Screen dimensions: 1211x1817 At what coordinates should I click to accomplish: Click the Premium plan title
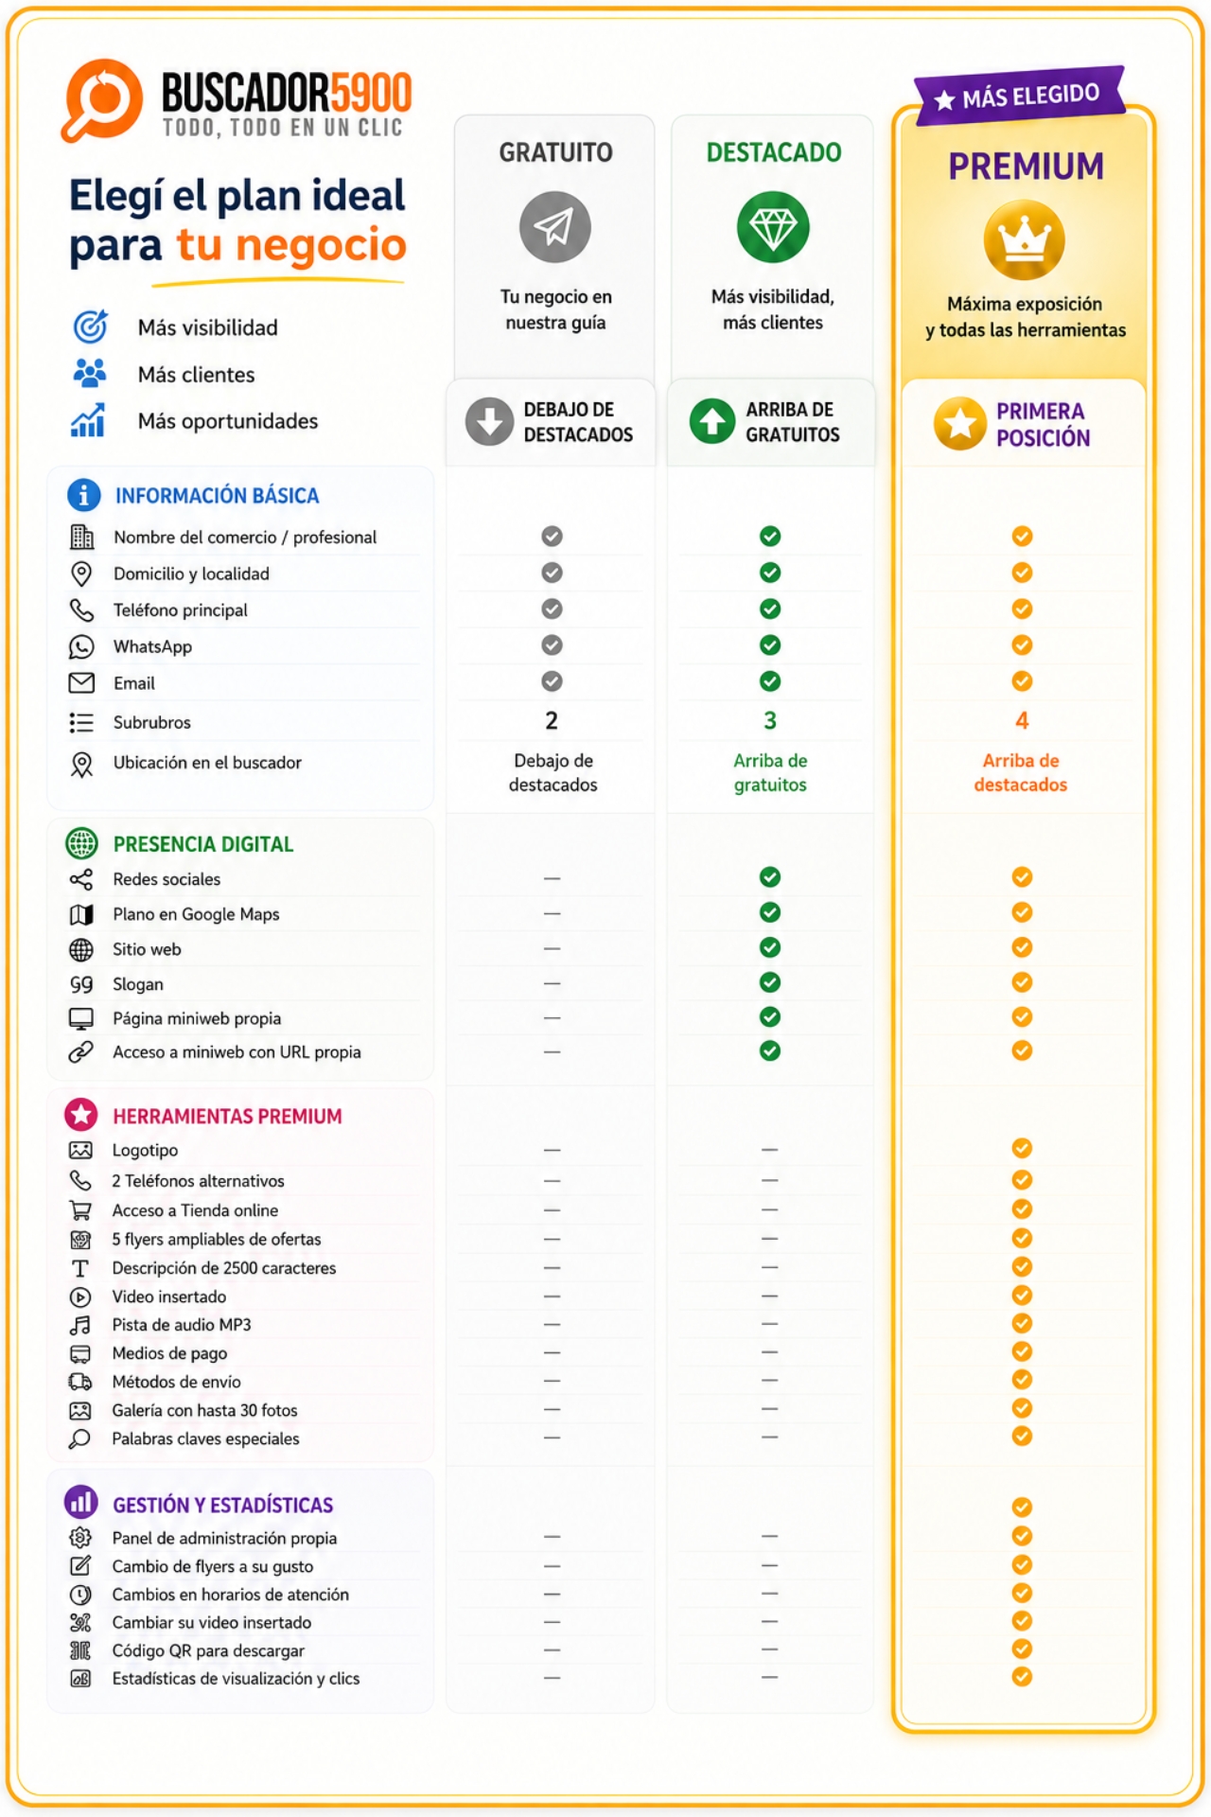click(x=1026, y=167)
